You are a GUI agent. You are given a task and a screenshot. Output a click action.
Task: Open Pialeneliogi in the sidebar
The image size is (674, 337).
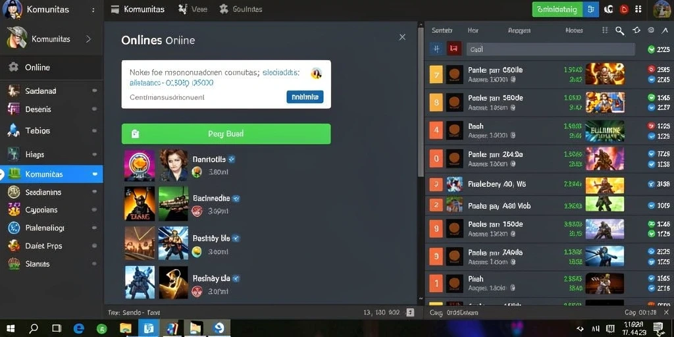tap(51, 228)
